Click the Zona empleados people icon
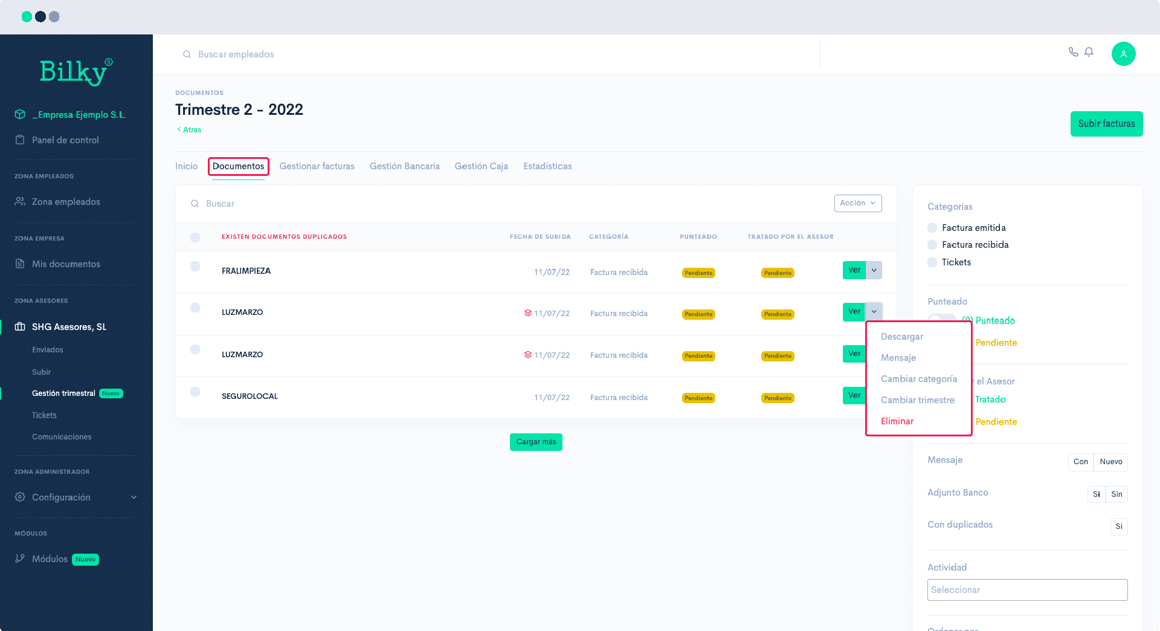 (20, 201)
